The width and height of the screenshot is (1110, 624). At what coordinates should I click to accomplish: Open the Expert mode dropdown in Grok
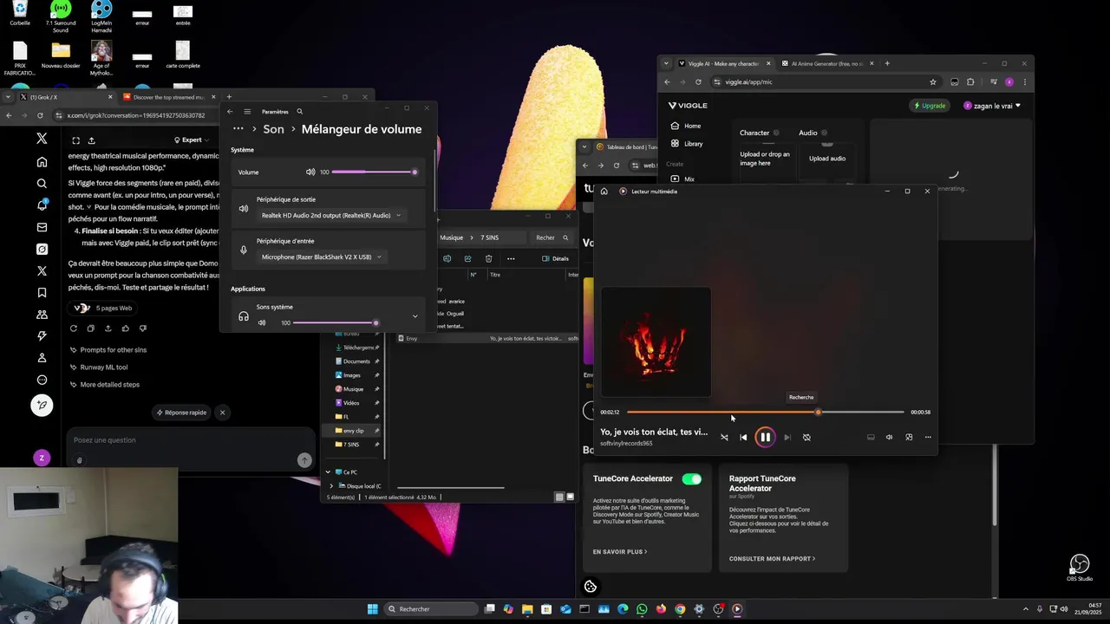[x=192, y=140]
